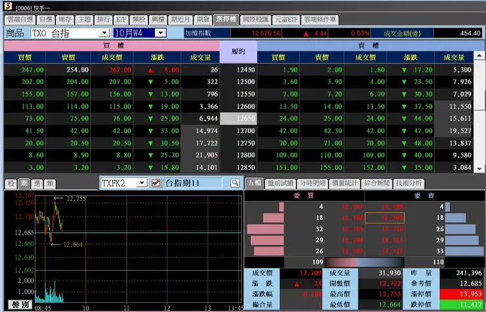Go to the 興櫃 tab
The height and width of the screenshot is (312, 486).
[x=158, y=20]
